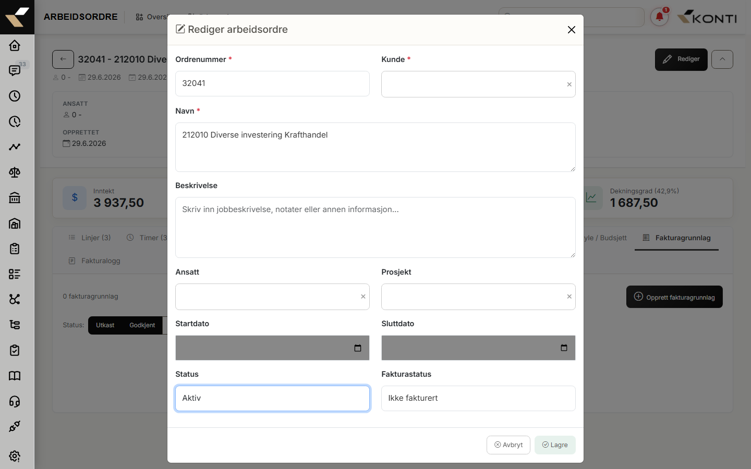Click the Lagre button
Screen dimensions: 751x469
[x=555, y=445]
